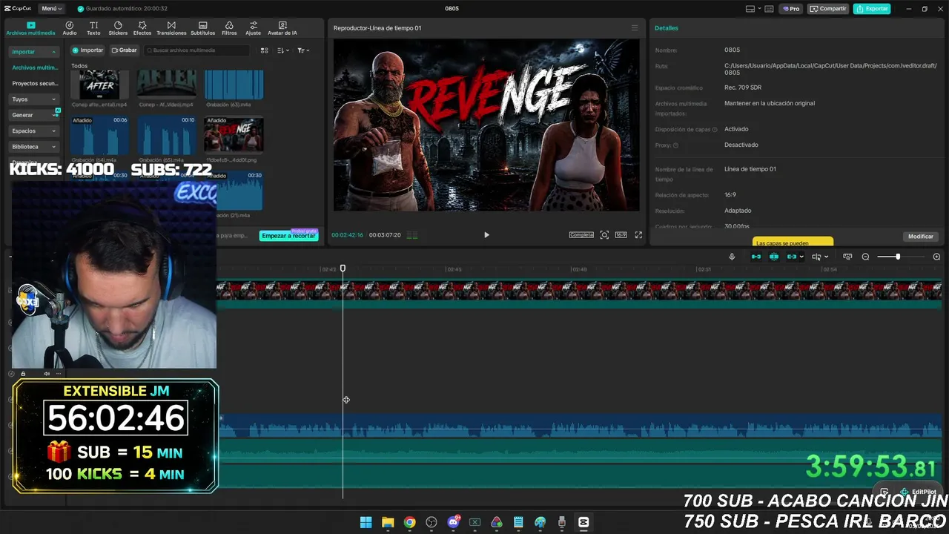Show info for Disposición de capas
The width and height of the screenshot is (949, 534).
(715, 130)
